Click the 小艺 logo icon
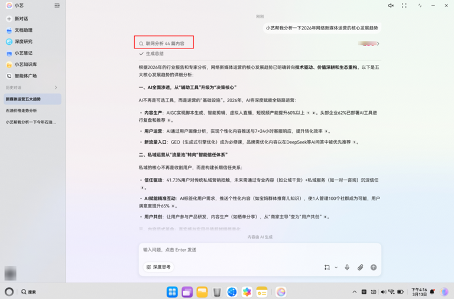The width and height of the screenshot is (454, 299). 9,5
